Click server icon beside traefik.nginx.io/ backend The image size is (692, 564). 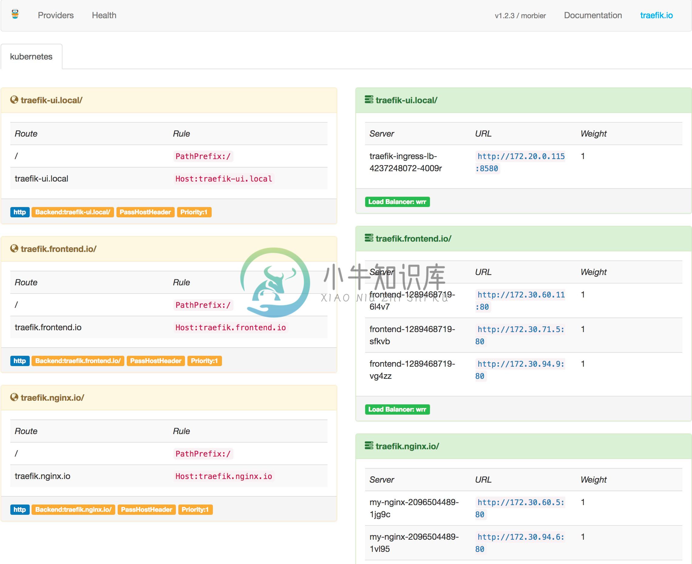click(369, 445)
